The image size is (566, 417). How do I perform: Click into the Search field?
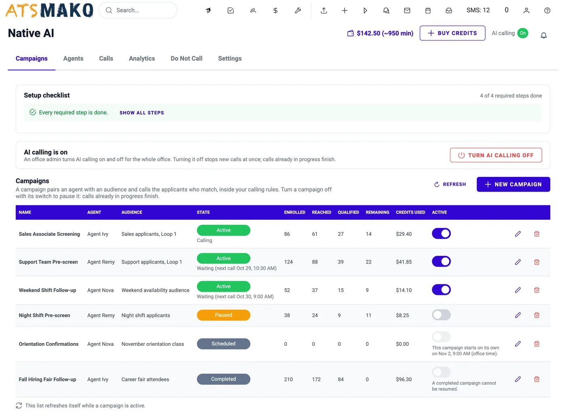(x=138, y=11)
